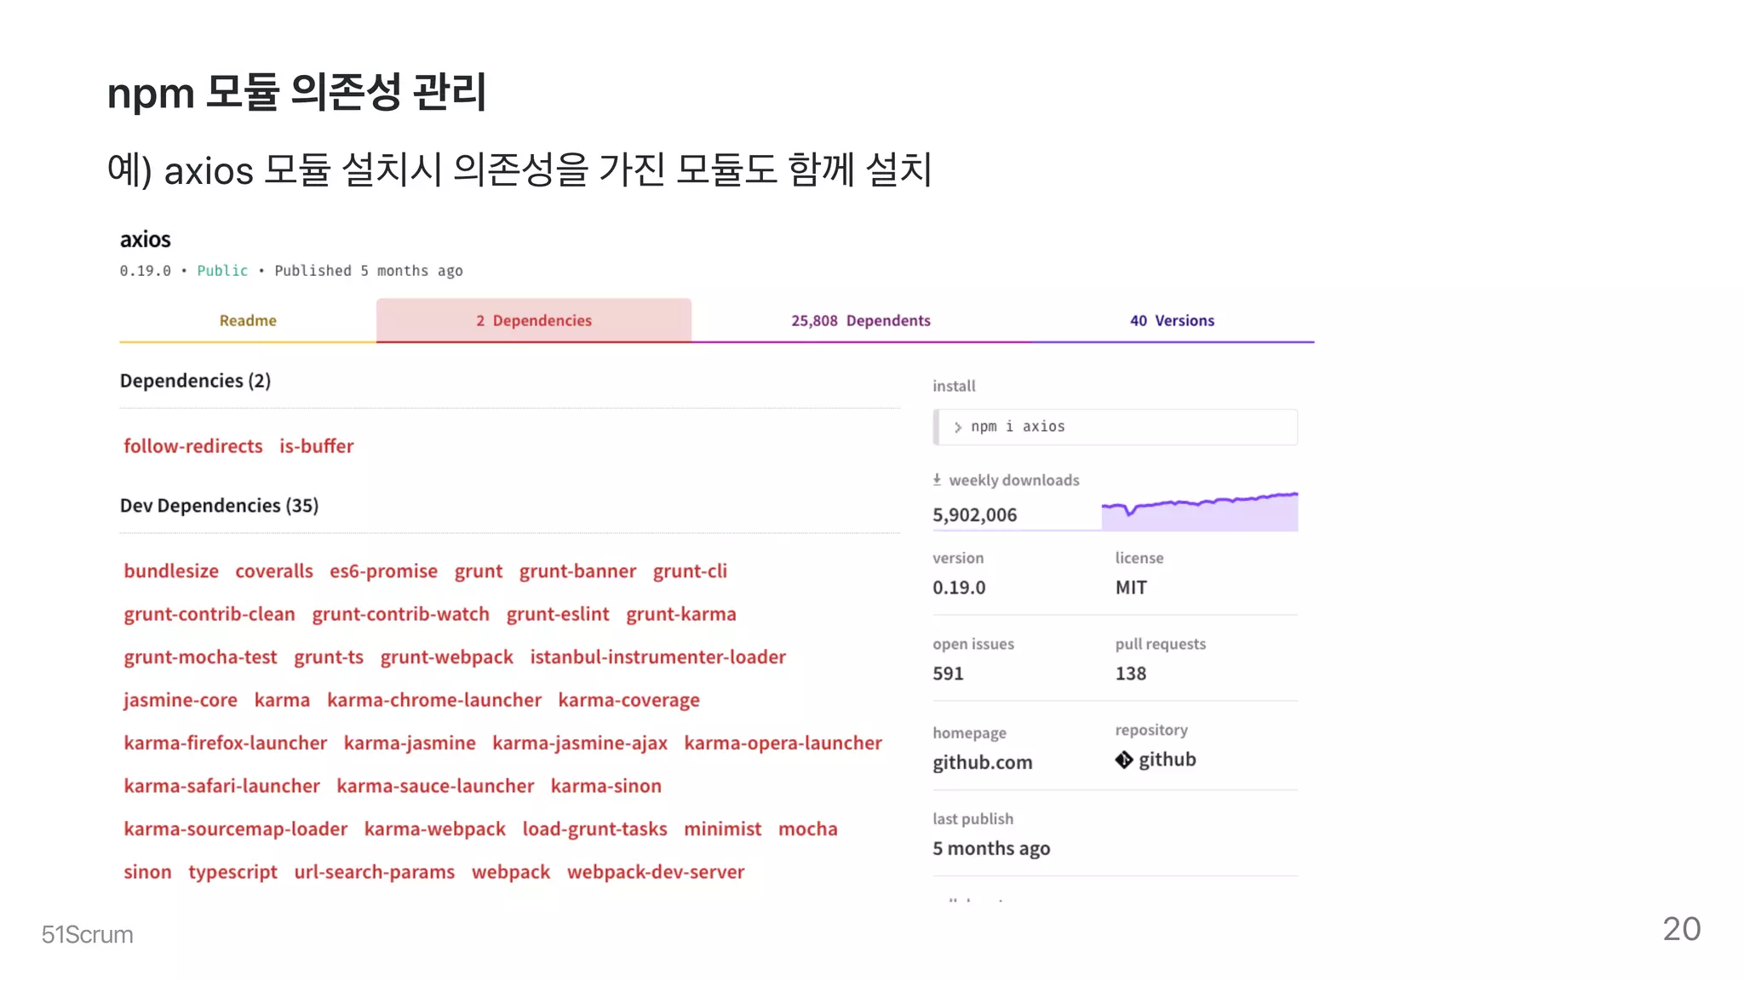Click the weekly downloads arrow icon
This screenshot has height=981, width=1744.
click(x=937, y=479)
